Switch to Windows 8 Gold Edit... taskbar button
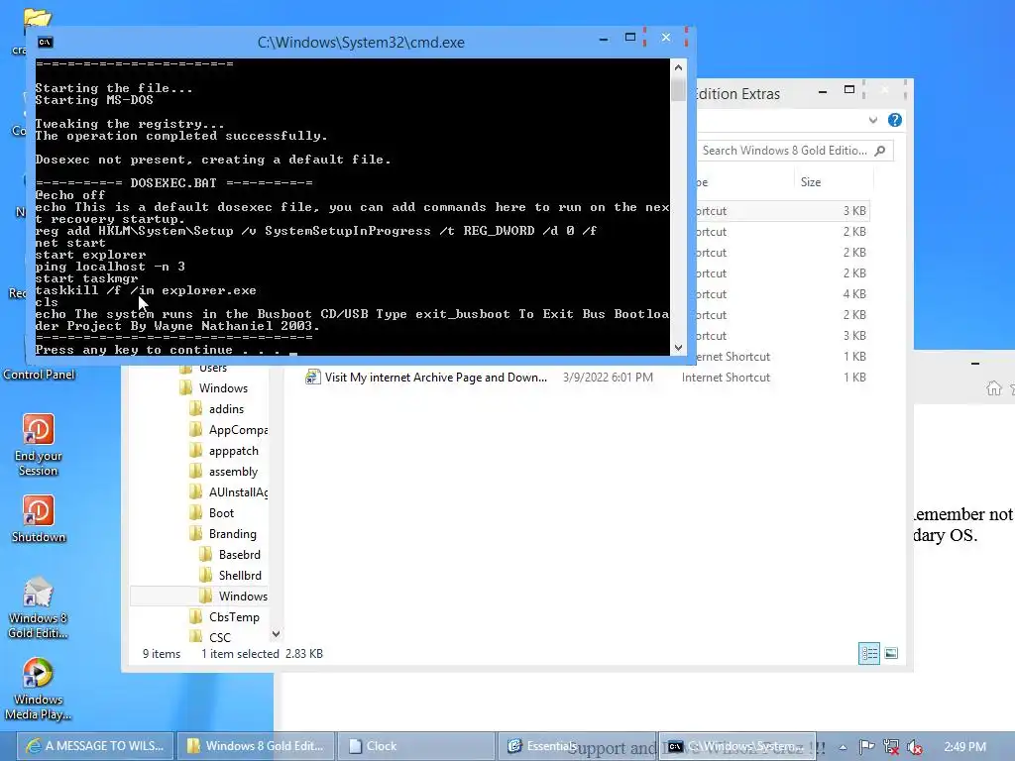Image resolution: width=1015 pixels, height=761 pixels. pyautogui.click(x=255, y=746)
